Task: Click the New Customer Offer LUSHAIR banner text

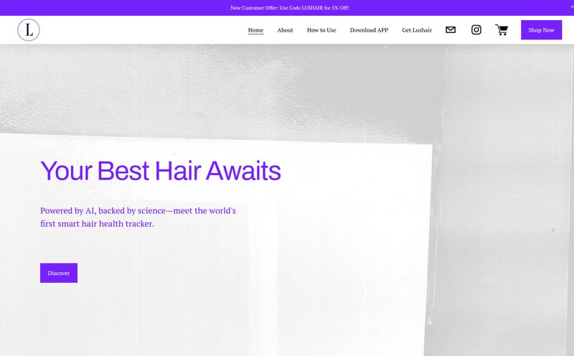Action: click(x=290, y=8)
